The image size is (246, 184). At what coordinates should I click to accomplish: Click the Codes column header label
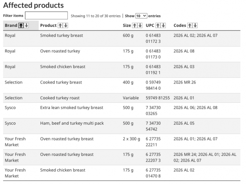tap(180, 25)
